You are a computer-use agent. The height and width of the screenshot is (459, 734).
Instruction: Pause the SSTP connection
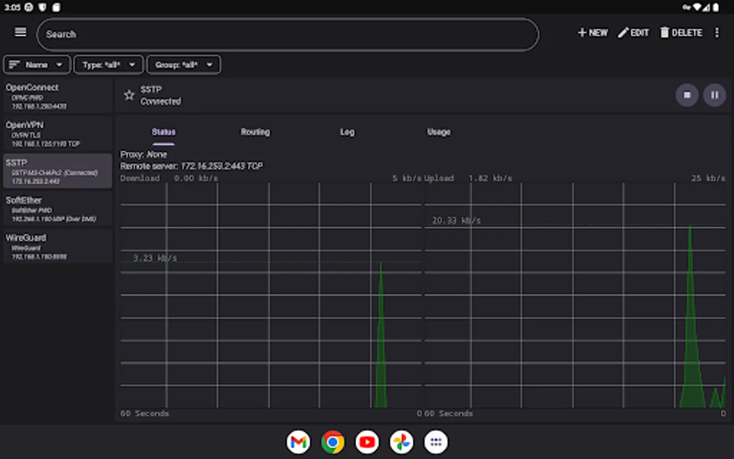point(714,95)
